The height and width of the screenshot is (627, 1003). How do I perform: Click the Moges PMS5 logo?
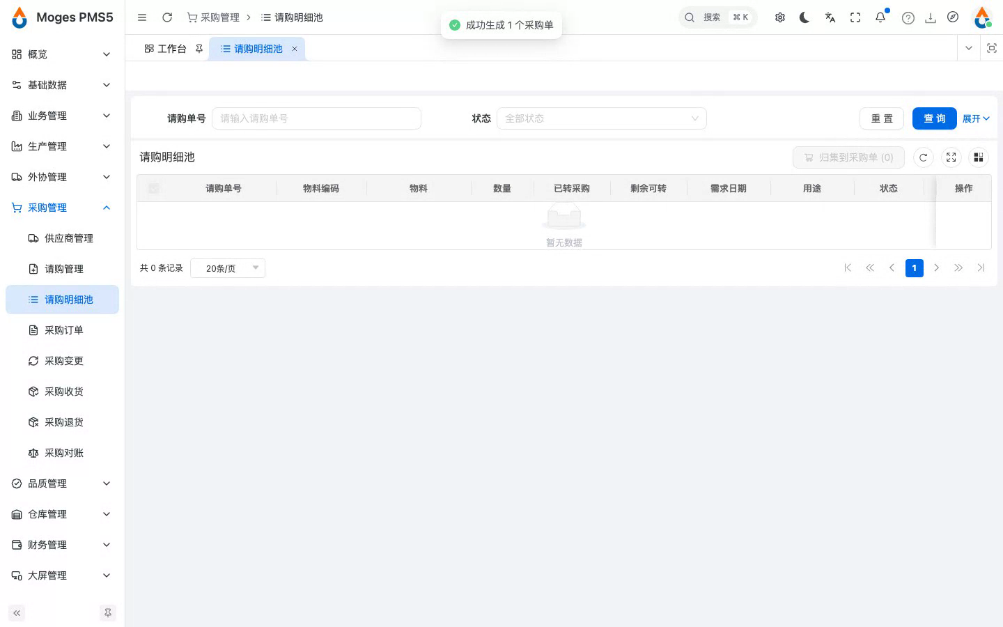pyautogui.click(x=63, y=17)
